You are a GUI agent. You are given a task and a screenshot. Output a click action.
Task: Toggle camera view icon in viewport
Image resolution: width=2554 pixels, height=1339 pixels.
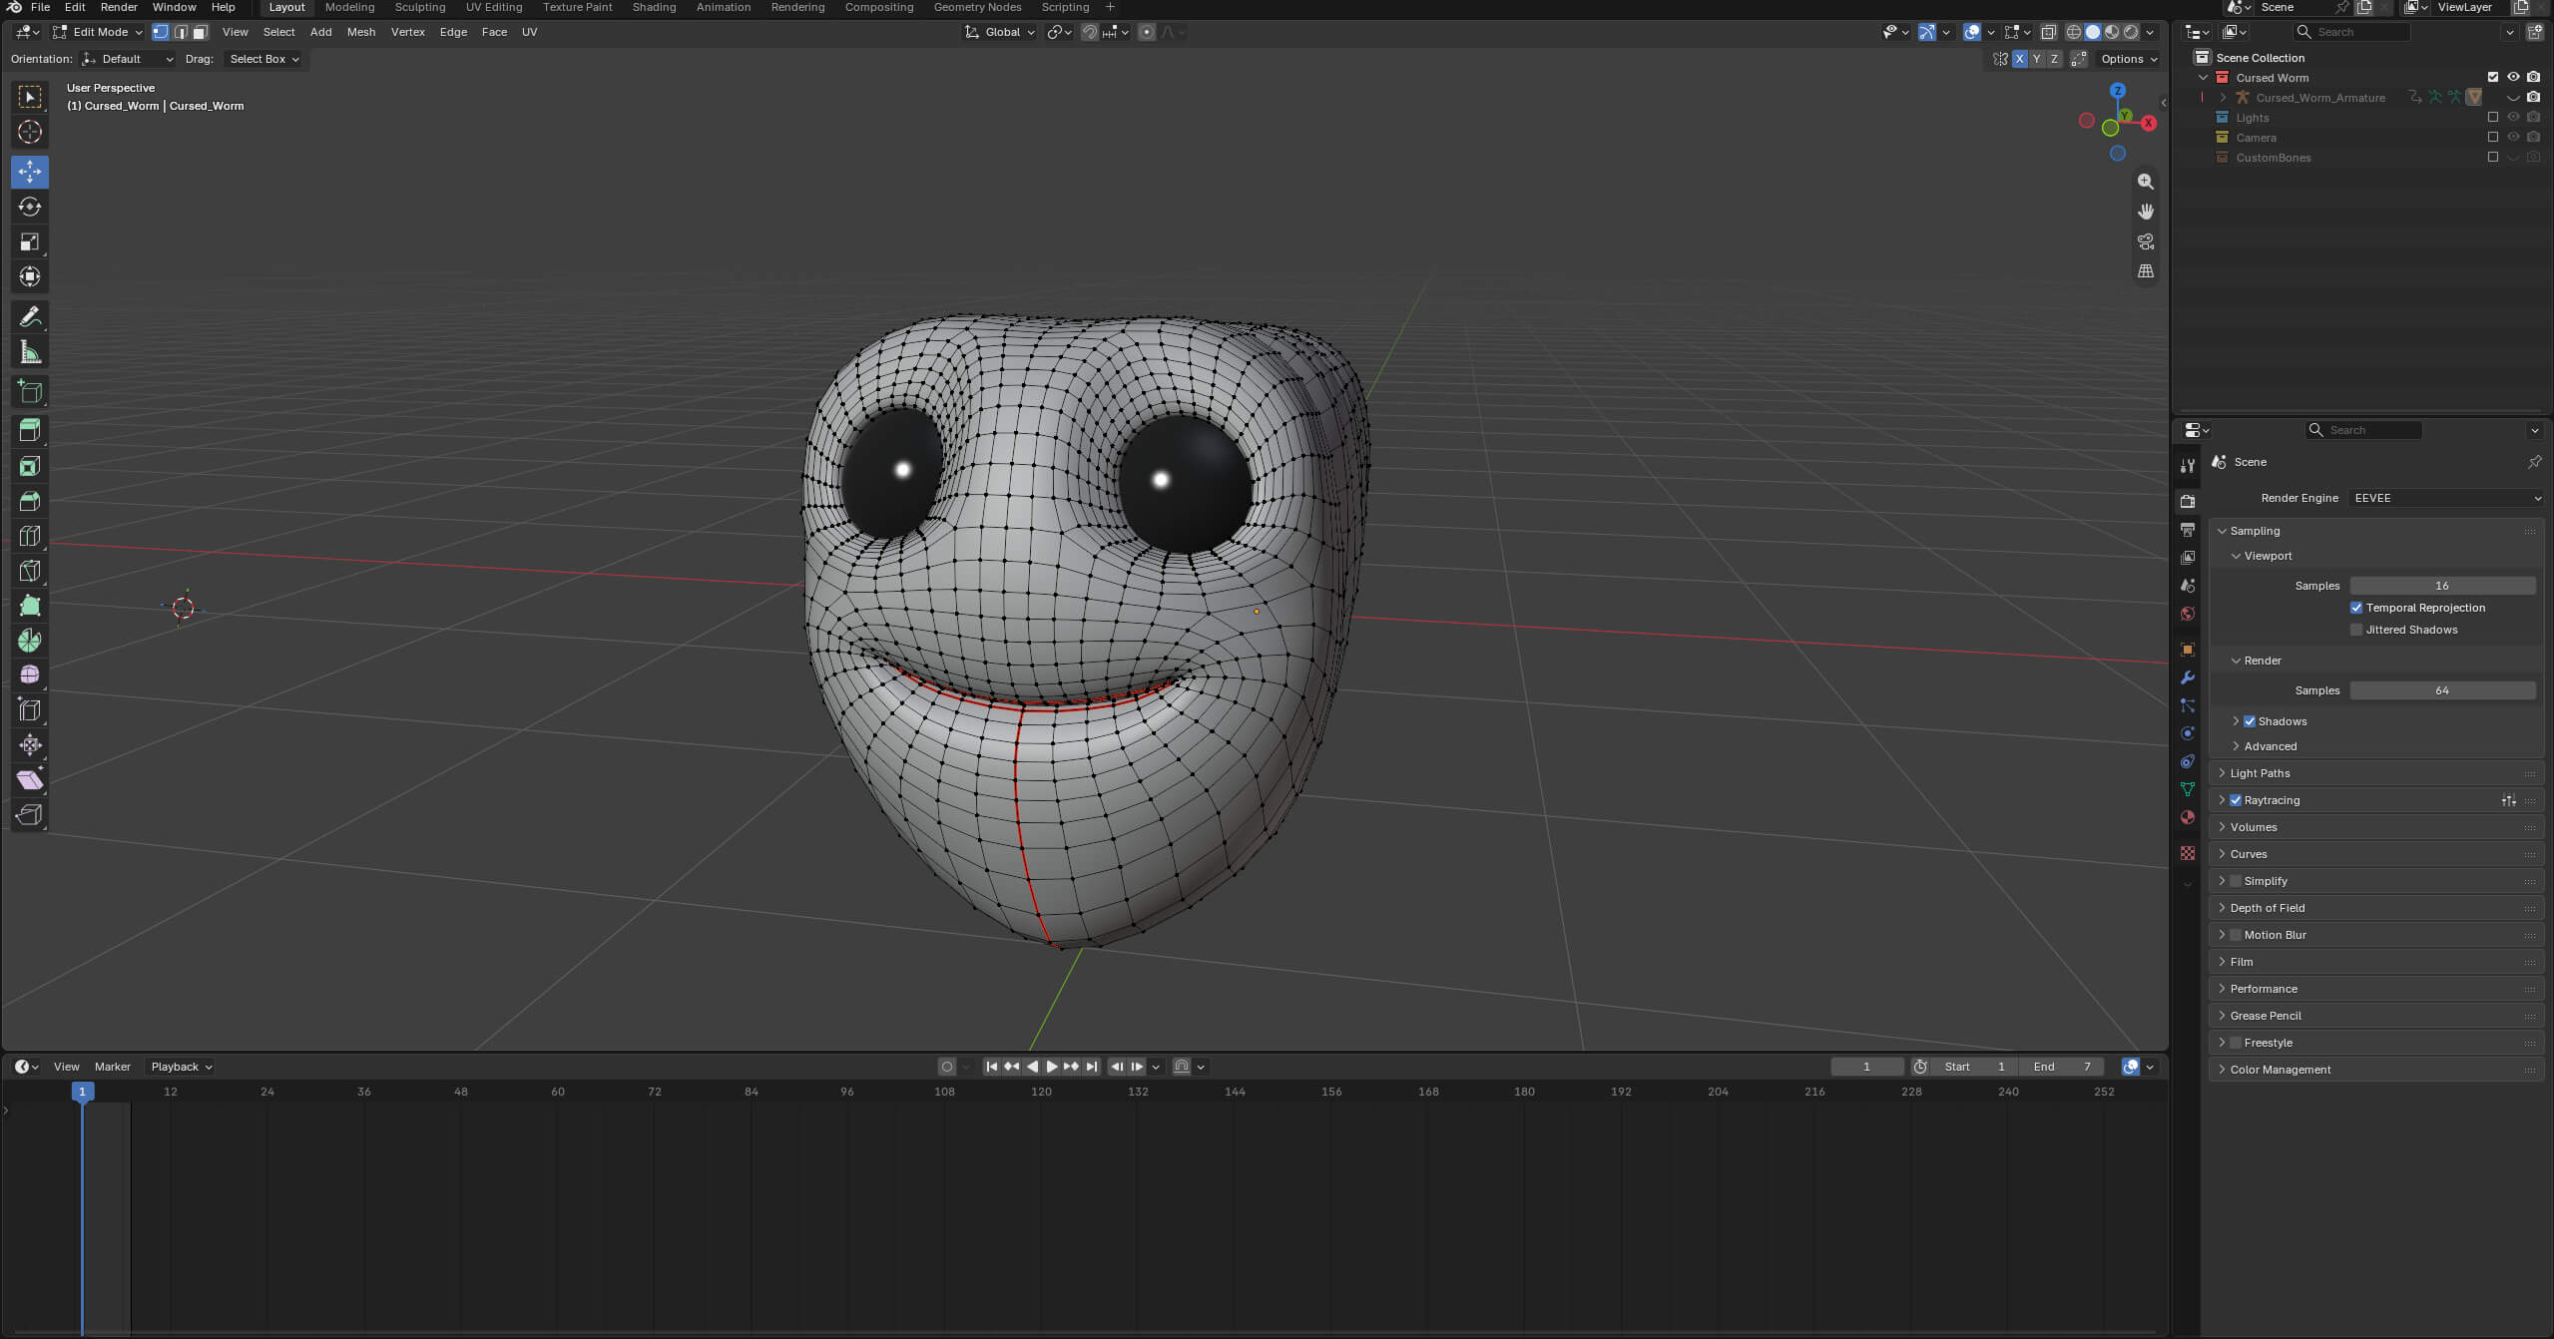coord(2145,241)
